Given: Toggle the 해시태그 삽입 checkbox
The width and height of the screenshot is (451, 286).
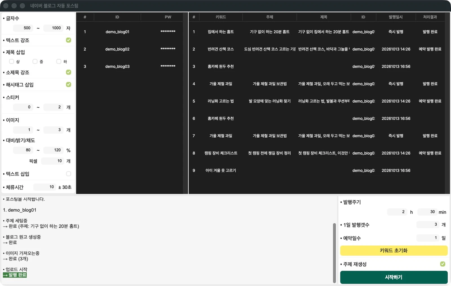Looking at the screenshot, I should tap(68, 84).
